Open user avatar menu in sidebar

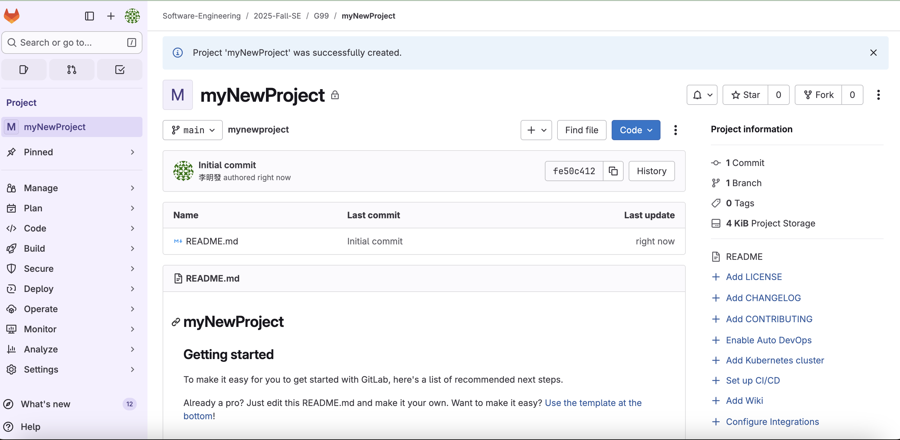click(132, 16)
